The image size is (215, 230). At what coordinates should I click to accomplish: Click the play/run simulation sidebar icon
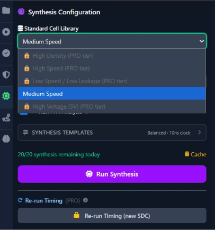point(6,32)
